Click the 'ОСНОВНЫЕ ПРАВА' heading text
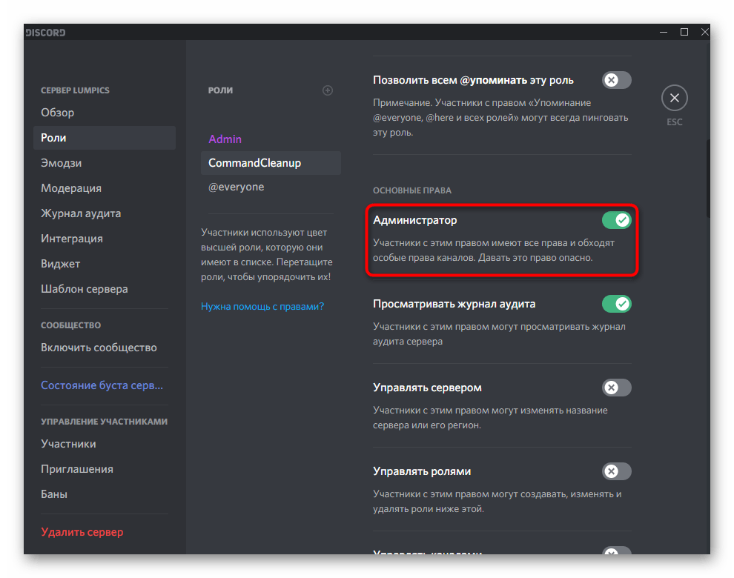Image resolution: width=734 pixels, height=578 pixels. 412,190
